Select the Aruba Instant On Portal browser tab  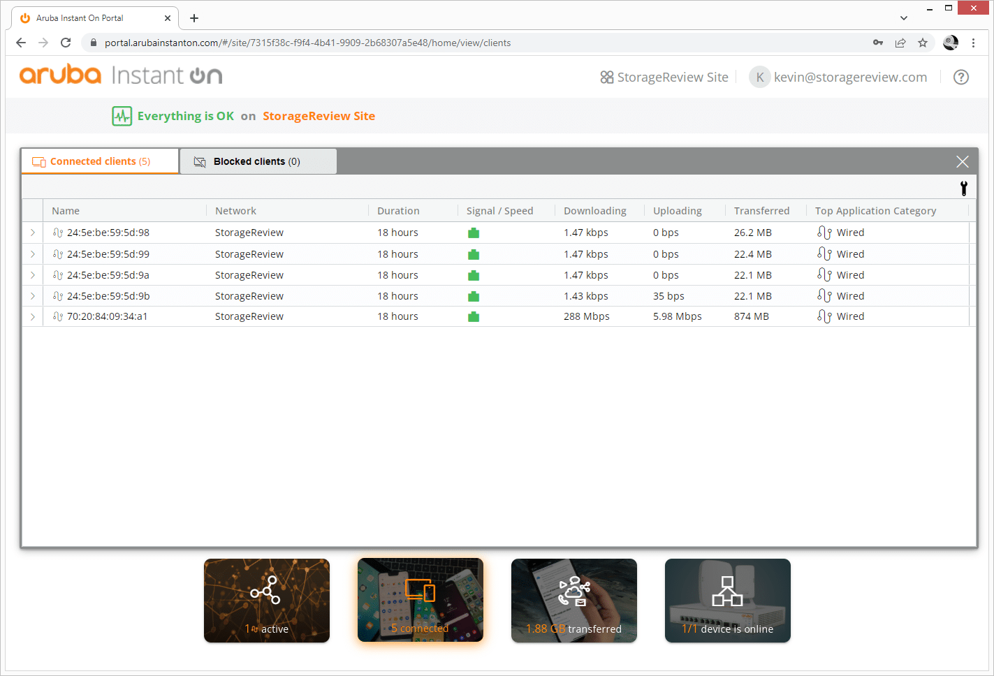[94, 18]
